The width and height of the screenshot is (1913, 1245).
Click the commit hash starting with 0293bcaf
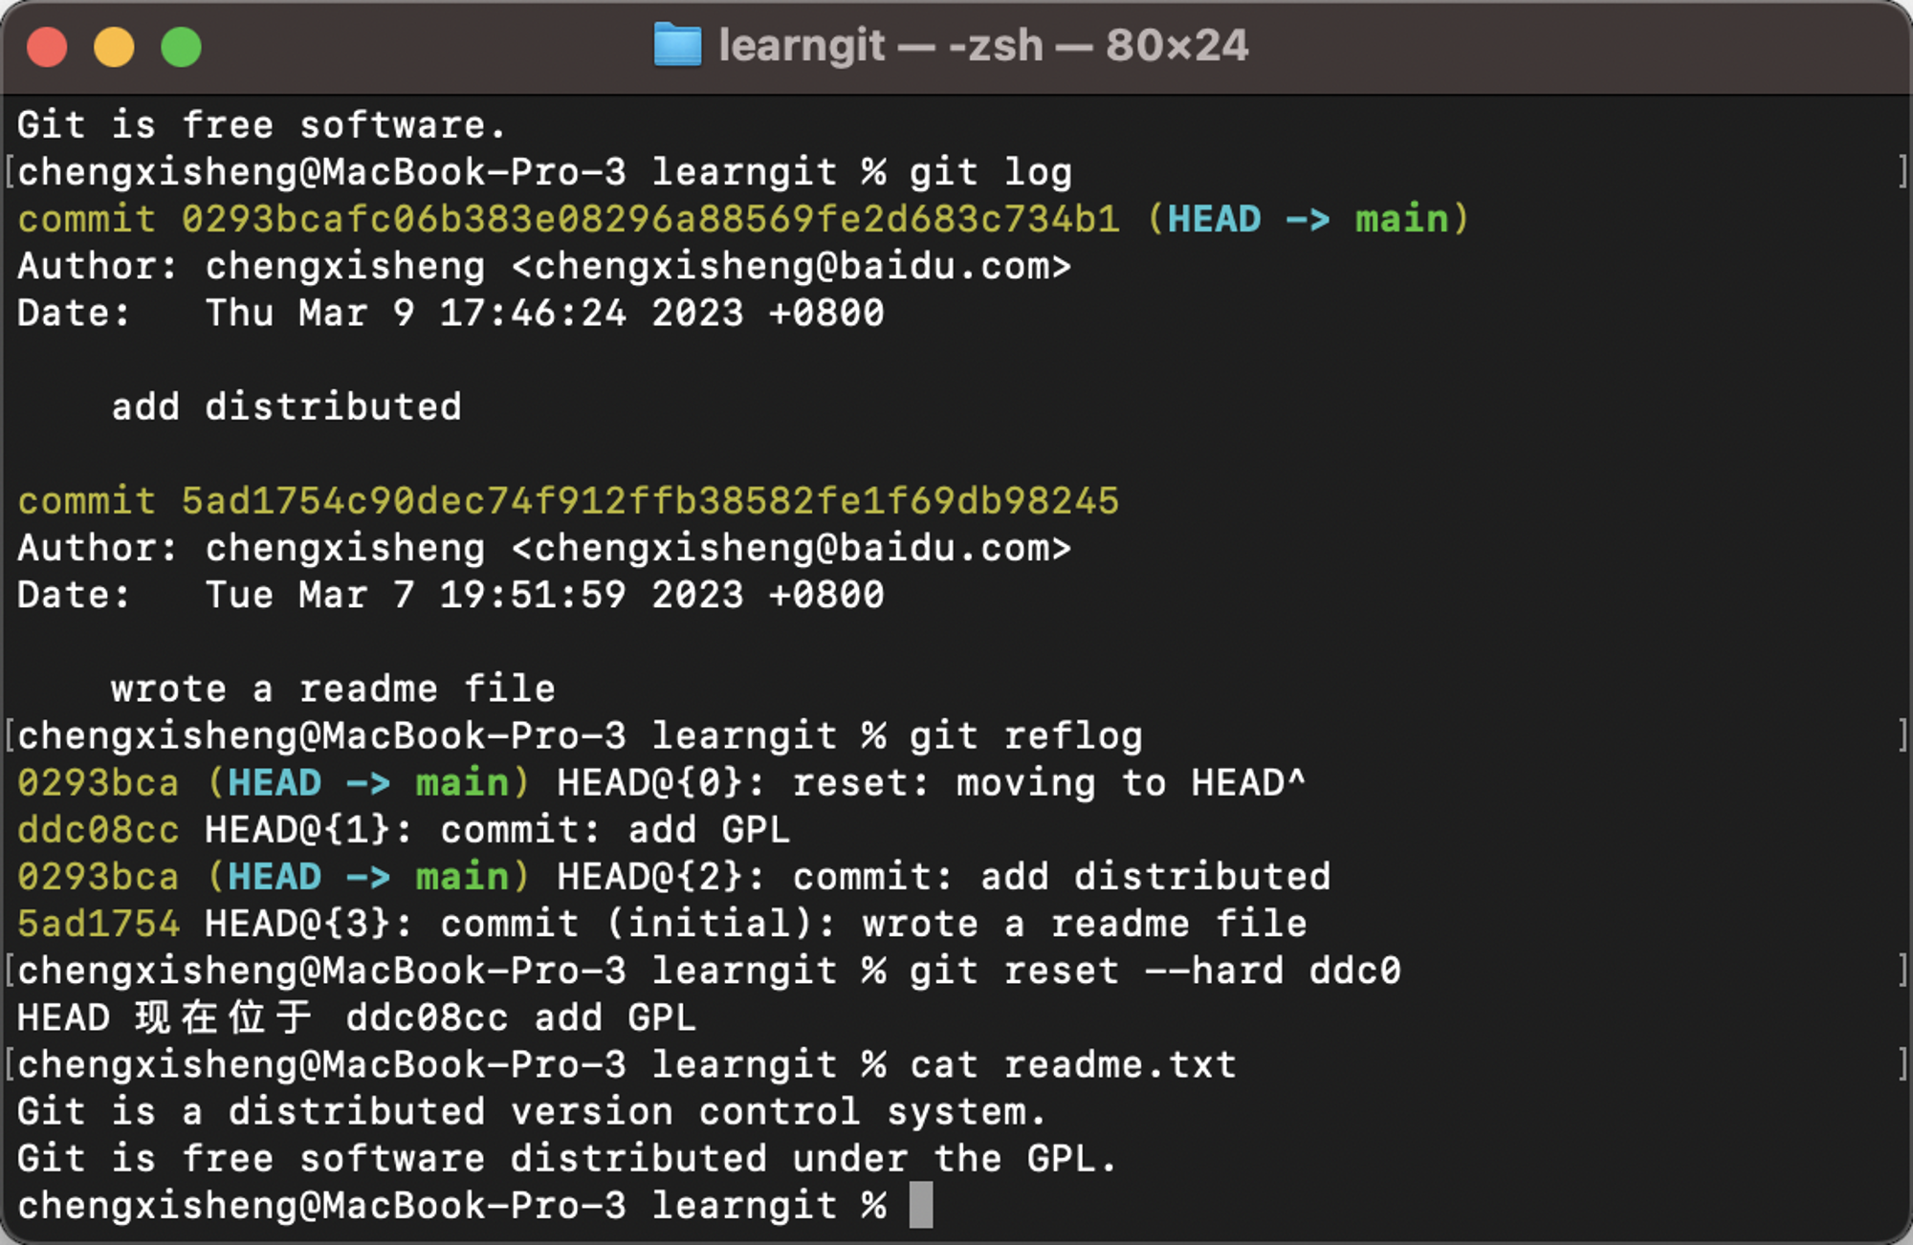pos(650,219)
